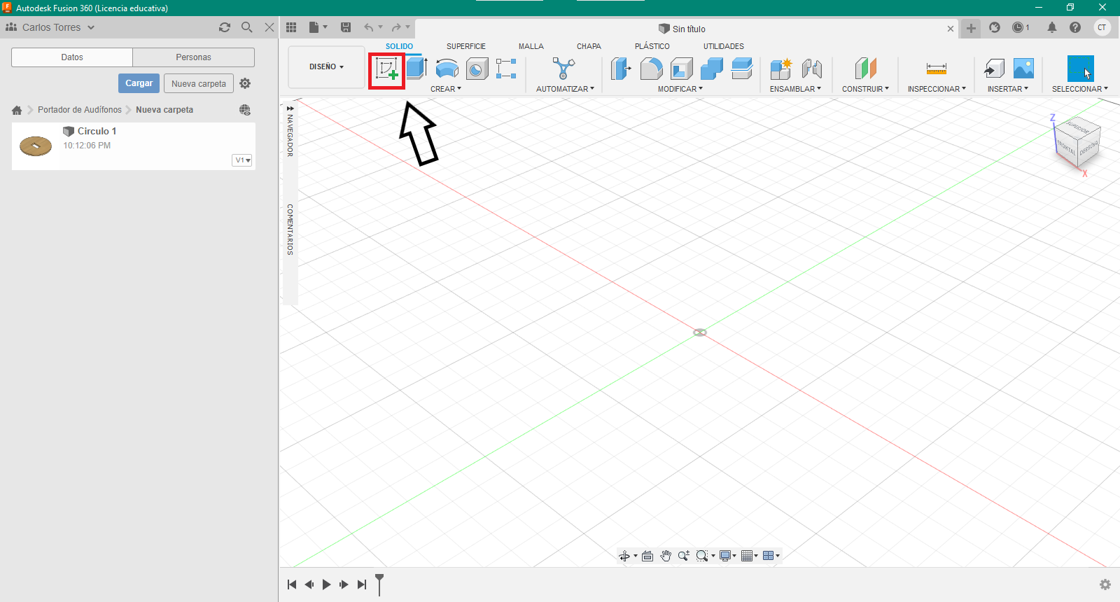
Task: Open the viewports layout dropdown
Action: click(x=771, y=556)
